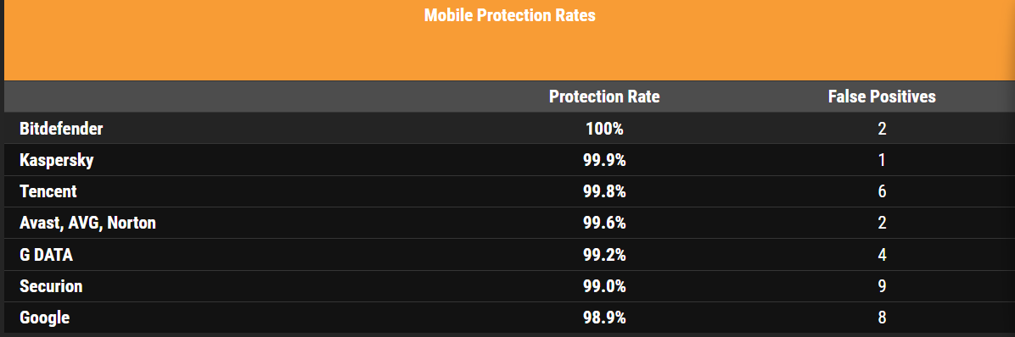Click Securion's 99.0% protection rate
The width and height of the screenshot is (1015, 337).
(x=604, y=286)
